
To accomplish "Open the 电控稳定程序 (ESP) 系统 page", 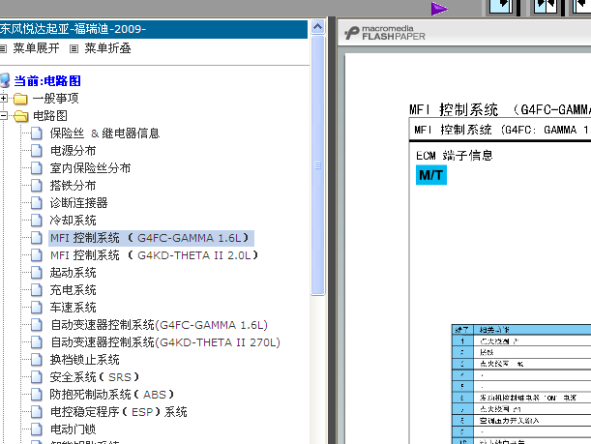I will pyautogui.click(x=118, y=411).
